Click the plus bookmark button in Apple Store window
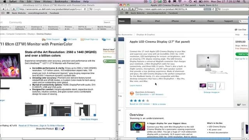 click(132, 9)
